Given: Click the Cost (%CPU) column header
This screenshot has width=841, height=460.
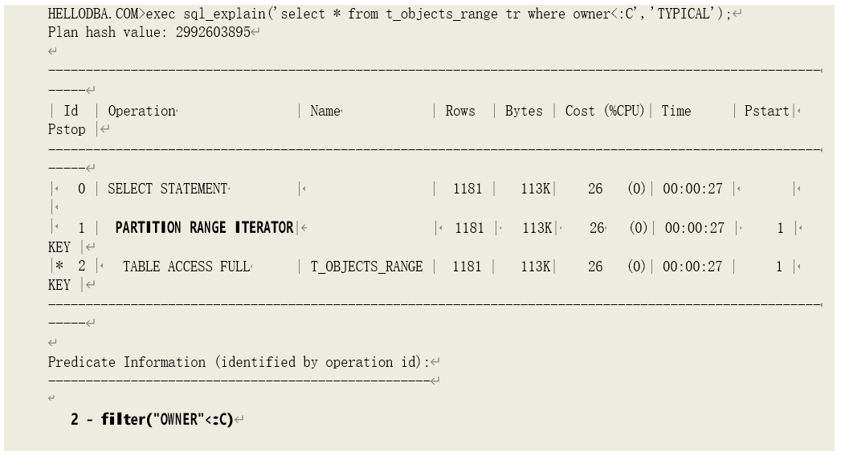Looking at the screenshot, I should click(605, 112).
